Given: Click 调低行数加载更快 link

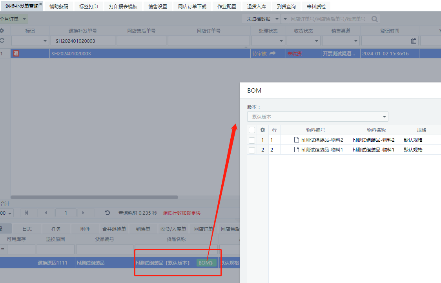Looking at the screenshot, I should (182, 213).
